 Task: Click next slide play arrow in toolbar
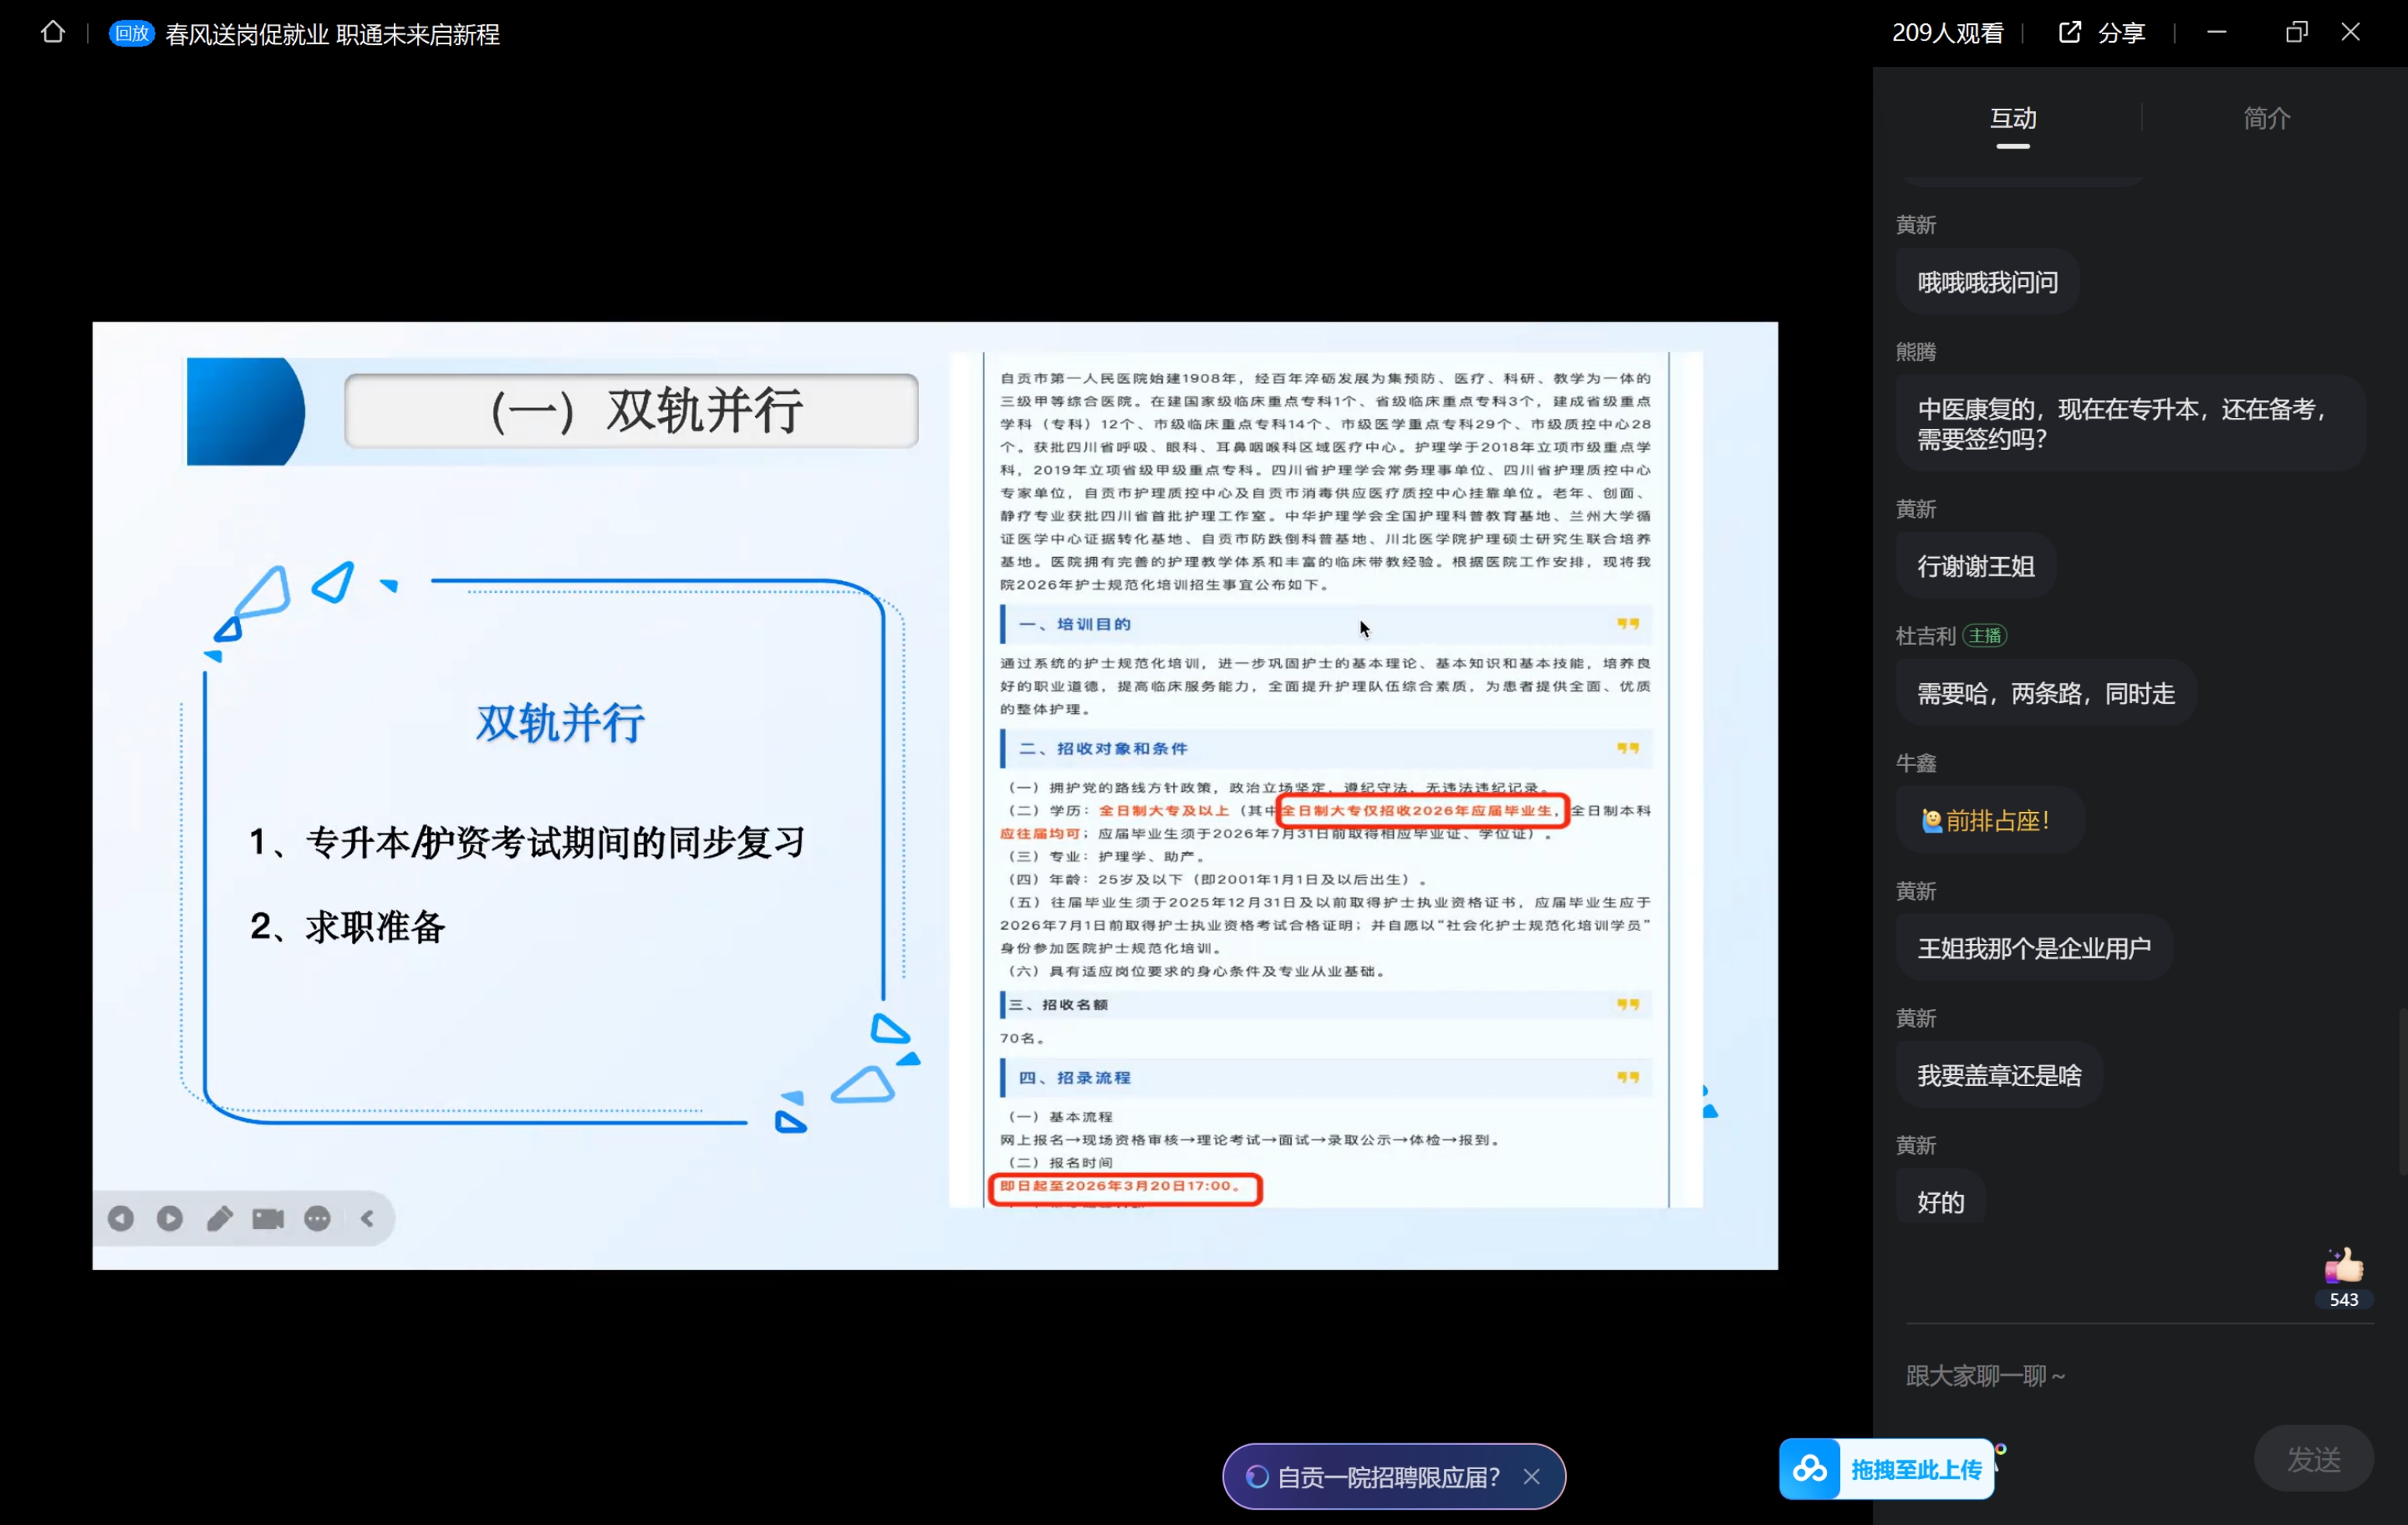click(170, 1218)
